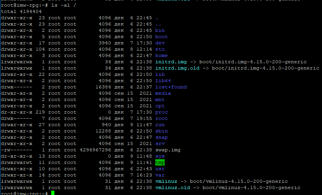Click the lost+found directory entry

(x=171, y=87)
